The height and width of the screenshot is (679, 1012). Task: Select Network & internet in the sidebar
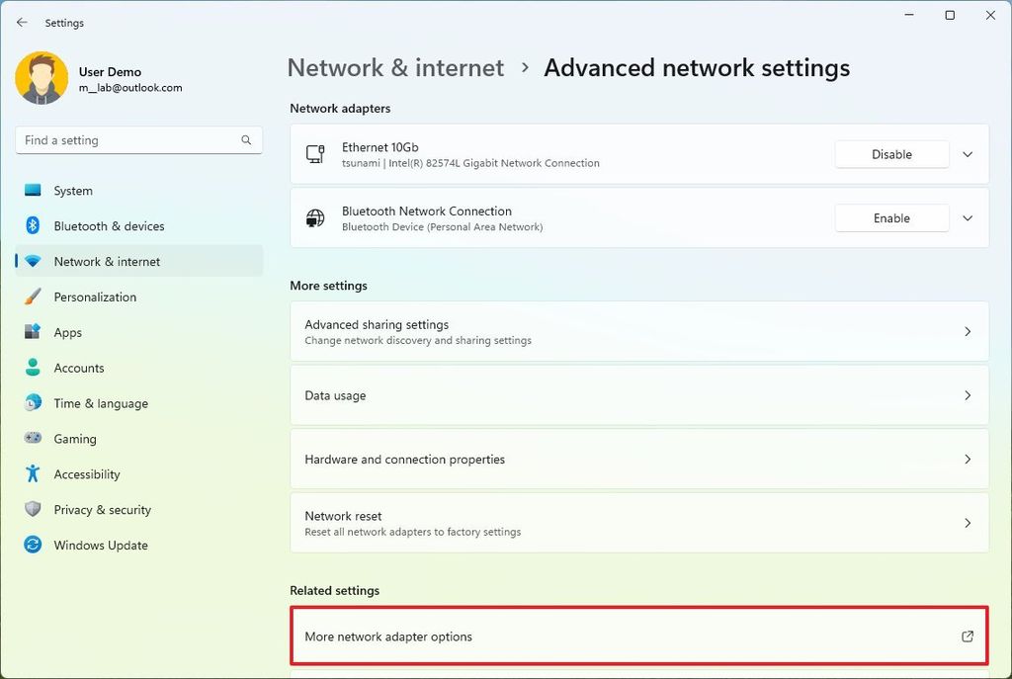click(106, 261)
